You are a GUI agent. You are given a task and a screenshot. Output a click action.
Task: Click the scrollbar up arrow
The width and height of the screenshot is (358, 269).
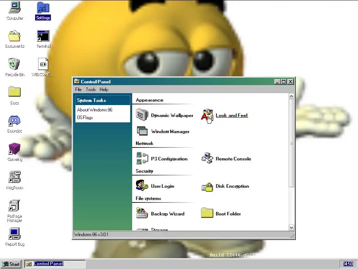pos(291,96)
